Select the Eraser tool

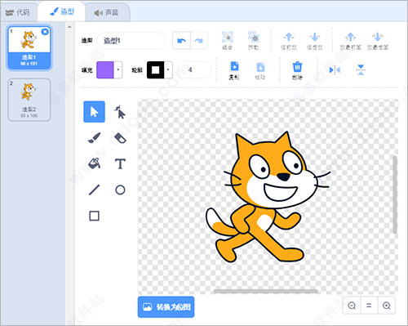[120, 138]
